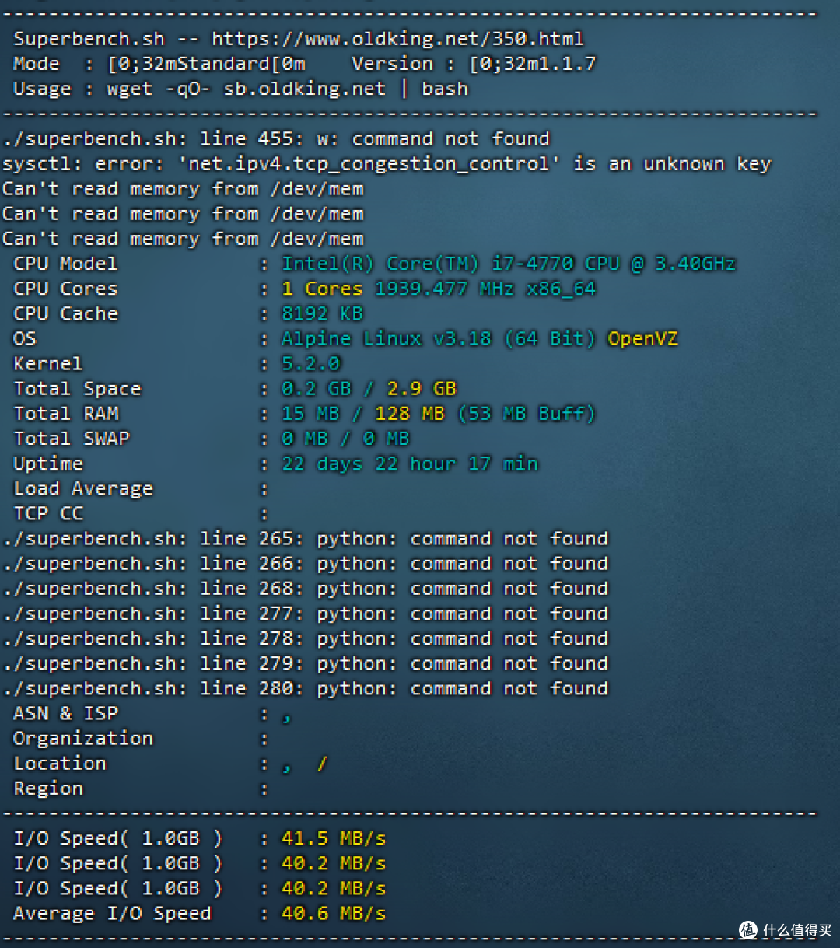Click the 40.6 MB/s average I/O speed
840x948 pixels.
tap(333, 913)
